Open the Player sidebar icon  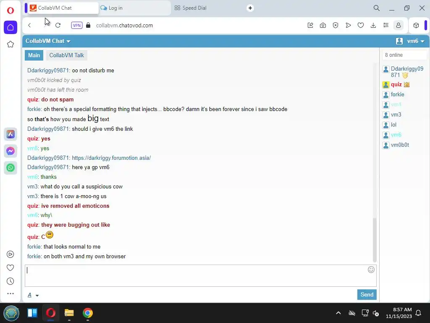[10, 254]
